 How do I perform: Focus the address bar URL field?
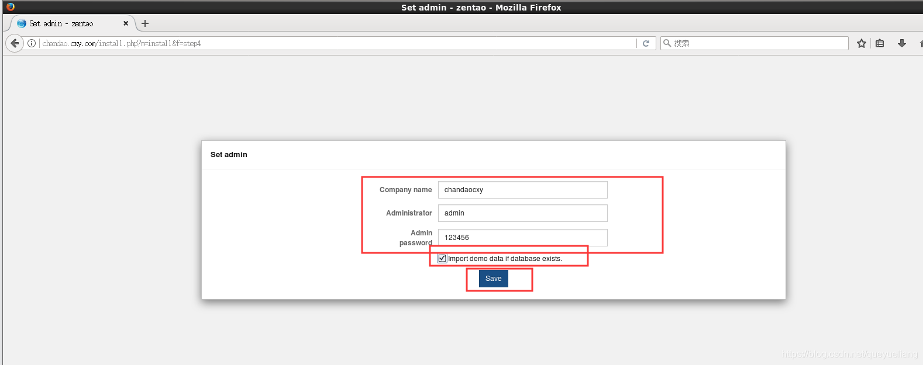(338, 43)
